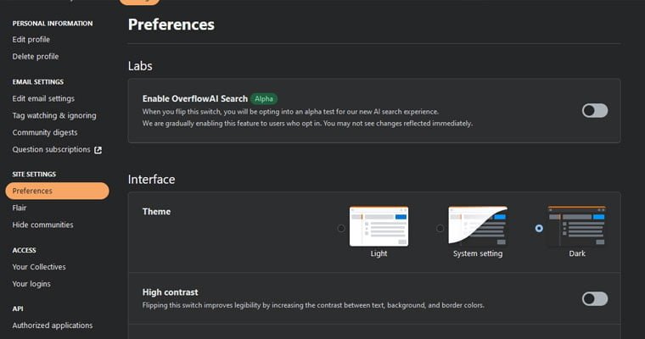This screenshot has height=339, width=645.
Task: Select Dark theme radio button
Action: (539, 228)
